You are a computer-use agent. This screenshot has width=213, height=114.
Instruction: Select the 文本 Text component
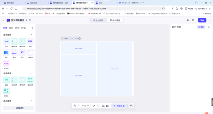[6, 41]
